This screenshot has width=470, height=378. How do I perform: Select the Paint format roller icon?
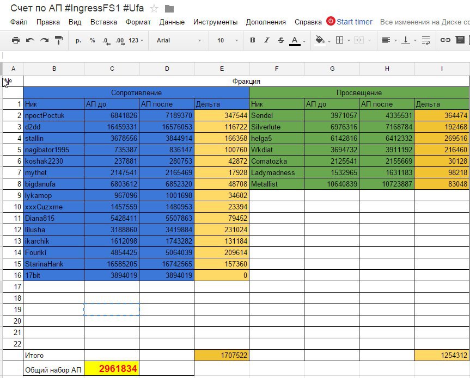pos(59,40)
